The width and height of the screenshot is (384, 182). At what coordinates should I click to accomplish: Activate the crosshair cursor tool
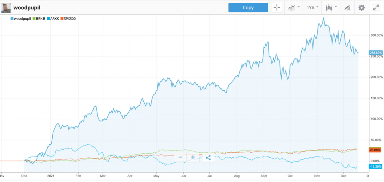[x=277, y=8]
